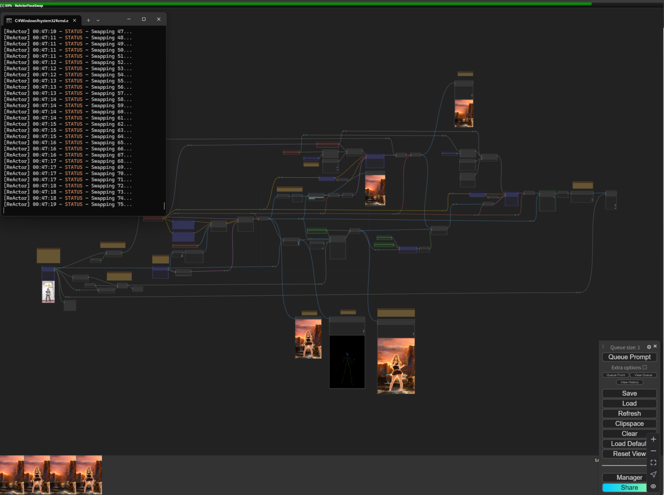Load a workflow file
The width and height of the screenshot is (664, 495).
[x=629, y=403]
